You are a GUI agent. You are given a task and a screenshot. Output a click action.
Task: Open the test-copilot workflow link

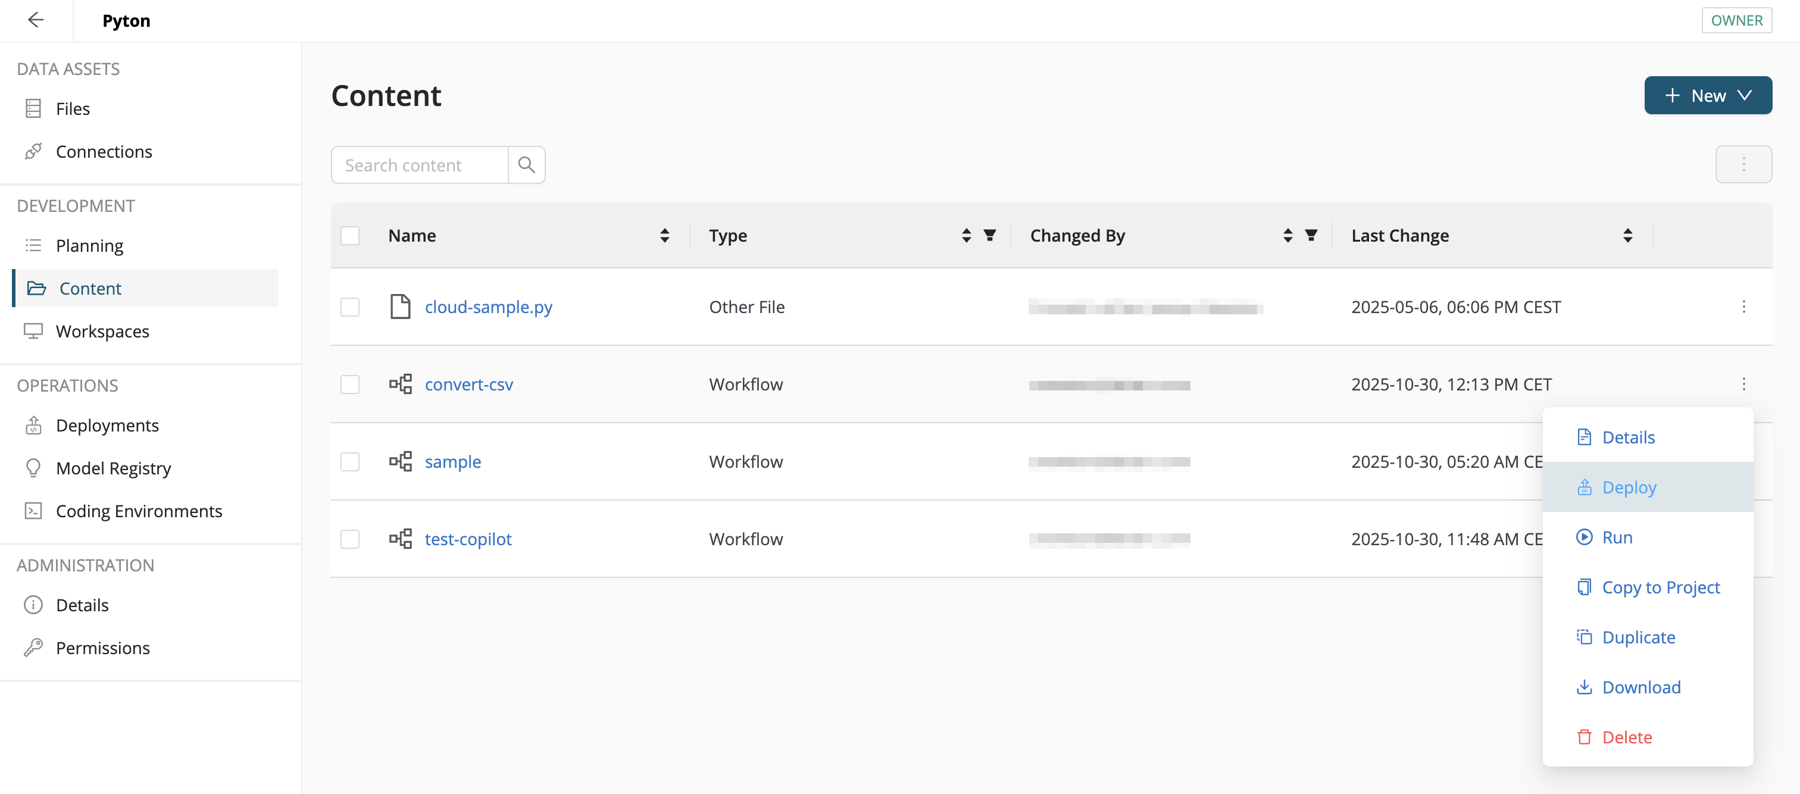pos(468,539)
